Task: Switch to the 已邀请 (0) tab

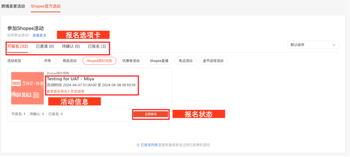Action: (x=45, y=46)
